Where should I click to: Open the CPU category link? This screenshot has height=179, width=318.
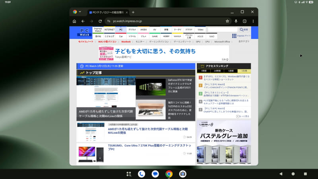207,42
